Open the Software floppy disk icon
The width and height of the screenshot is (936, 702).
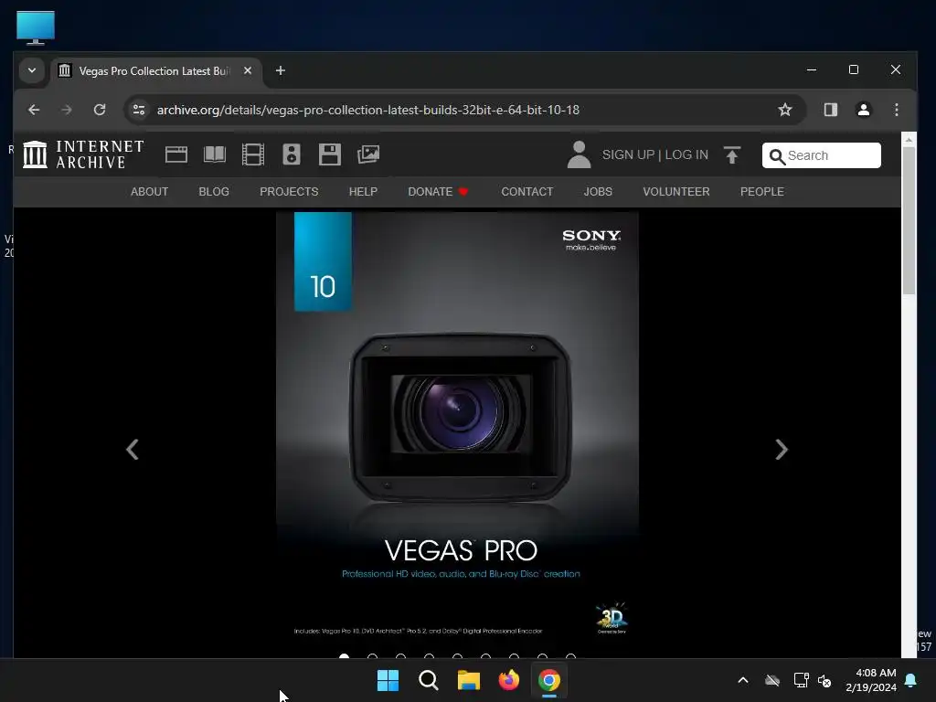pos(329,154)
